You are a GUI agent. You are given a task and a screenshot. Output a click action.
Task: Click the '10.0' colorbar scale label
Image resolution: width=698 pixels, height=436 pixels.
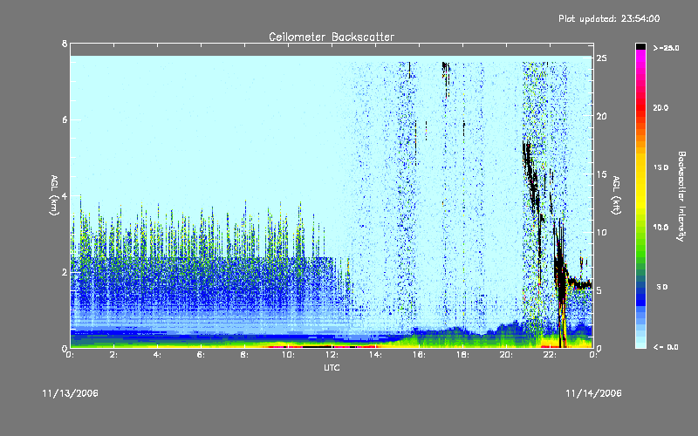[x=660, y=228]
